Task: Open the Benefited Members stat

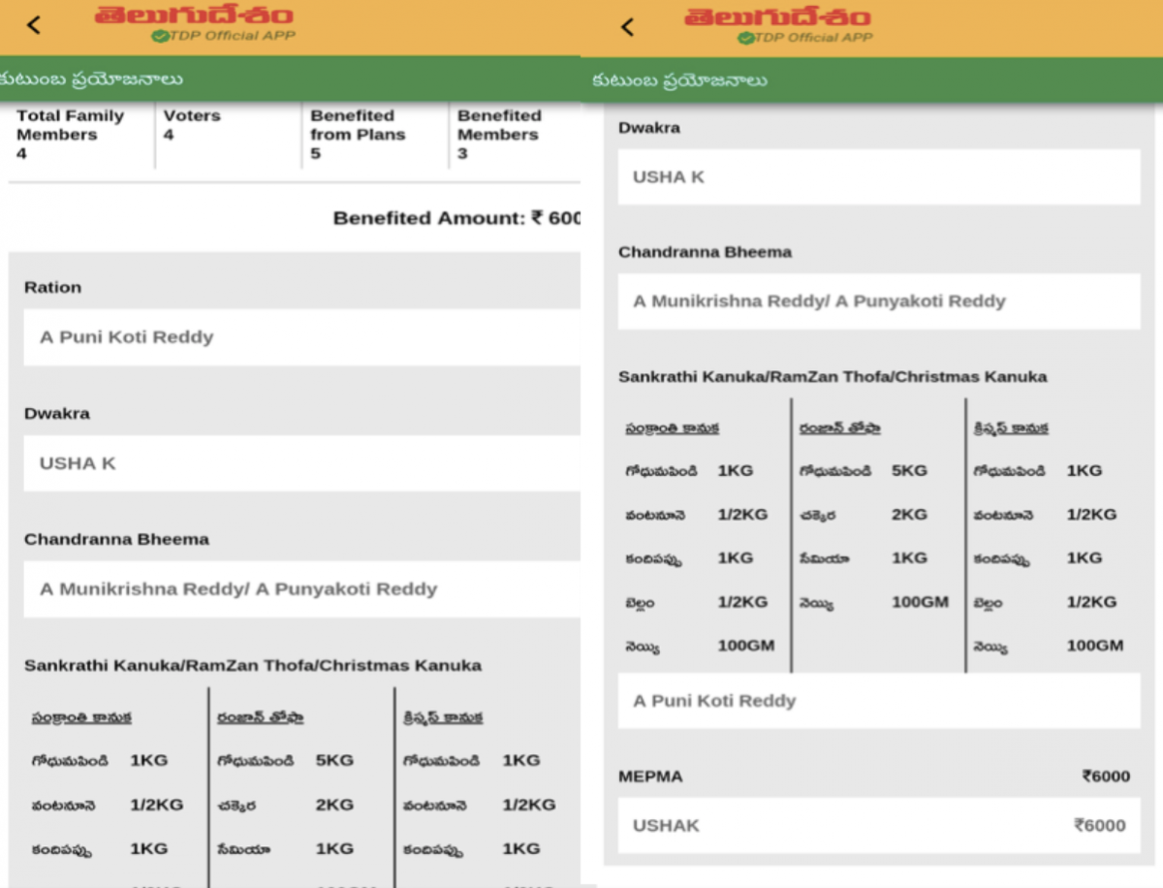Action: pyautogui.click(x=499, y=134)
